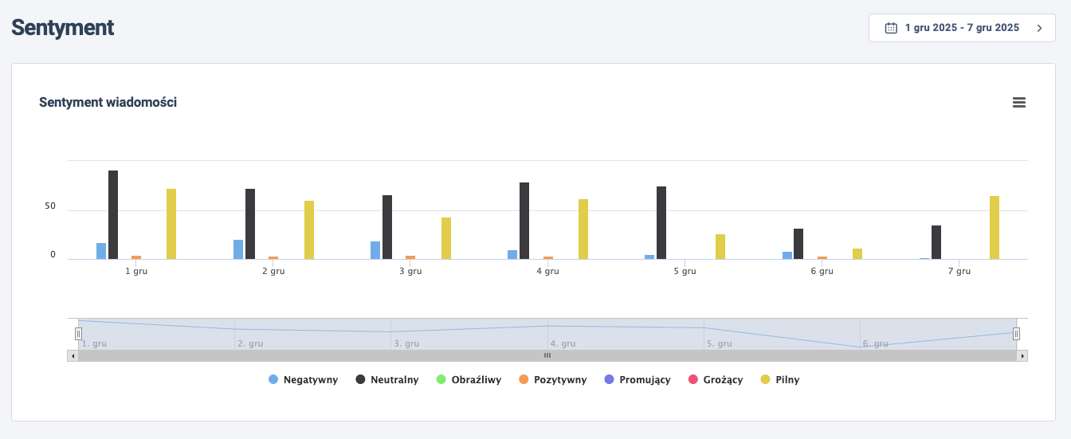Click the Promujący legend entry
The width and height of the screenshot is (1071, 439).
637,380
